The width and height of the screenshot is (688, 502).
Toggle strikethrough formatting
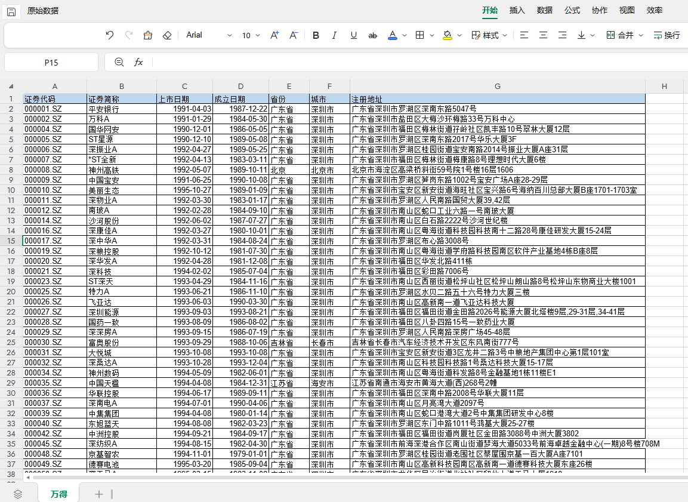tap(373, 35)
